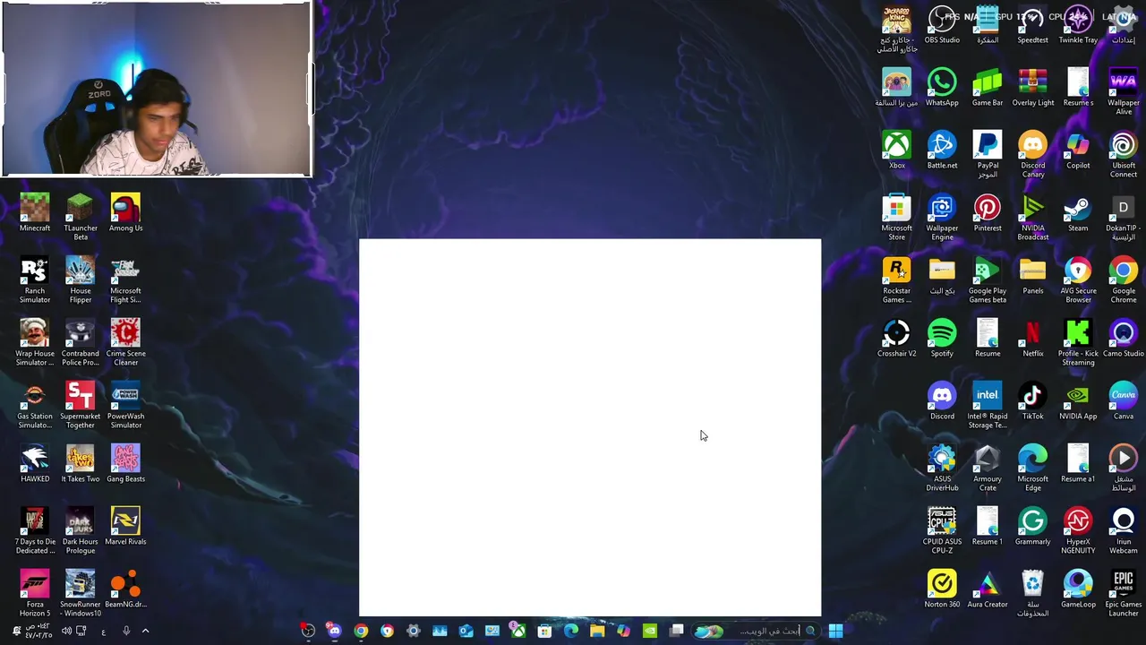The width and height of the screenshot is (1146, 645).
Task: Open Forza Horizon 5 shortcut
Action: tap(35, 593)
